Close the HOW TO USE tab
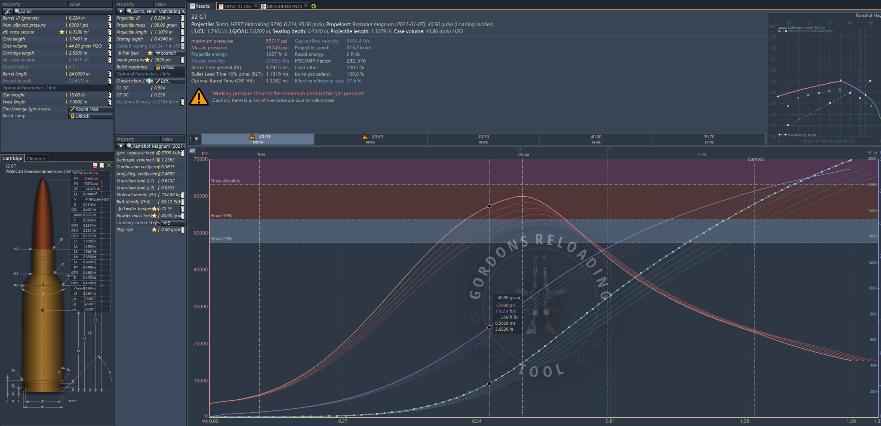Screen dimensions: 881x426 pos(256,6)
